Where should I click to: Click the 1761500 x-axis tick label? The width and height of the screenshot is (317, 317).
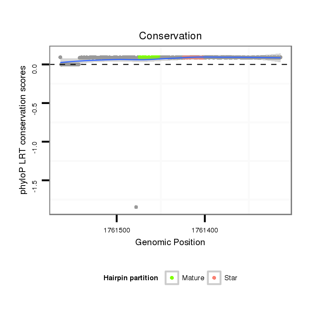pyautogui.click(x=117, y=230)
